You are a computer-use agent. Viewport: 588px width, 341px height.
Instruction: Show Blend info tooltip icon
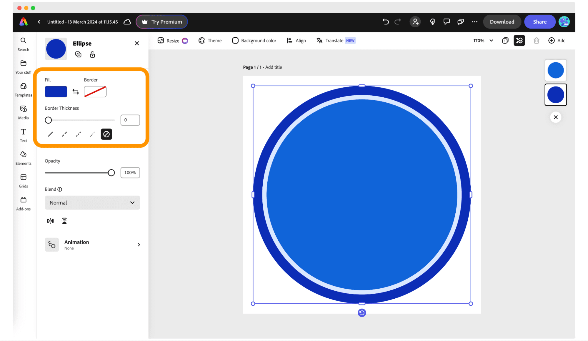click(x=60, y=189)
